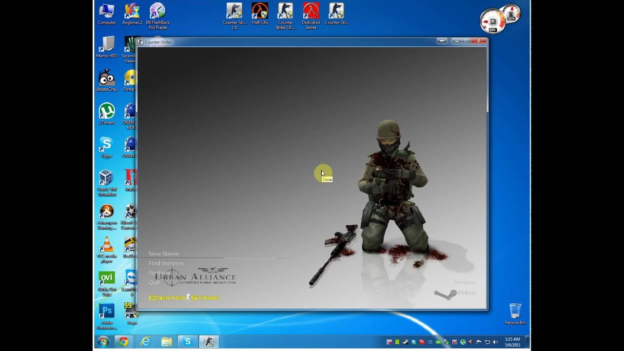Image resolution: width=624 pixels, height=351 pixels.
Task: Close the Counter-Strike window
Action: click(x=479, y=41)
